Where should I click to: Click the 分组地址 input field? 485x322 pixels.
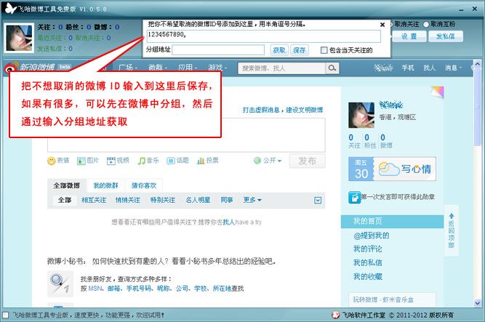tap(218, 50)
